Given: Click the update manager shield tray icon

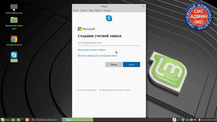Looking at the screenshot, I should pyautogui.click(x=183, y=120).
